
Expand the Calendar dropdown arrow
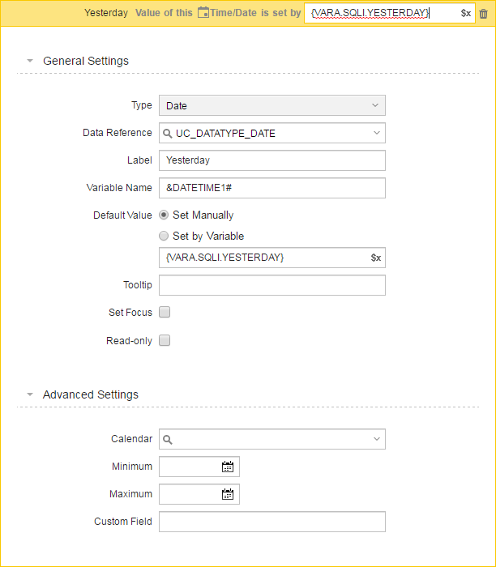pos(377,439)
